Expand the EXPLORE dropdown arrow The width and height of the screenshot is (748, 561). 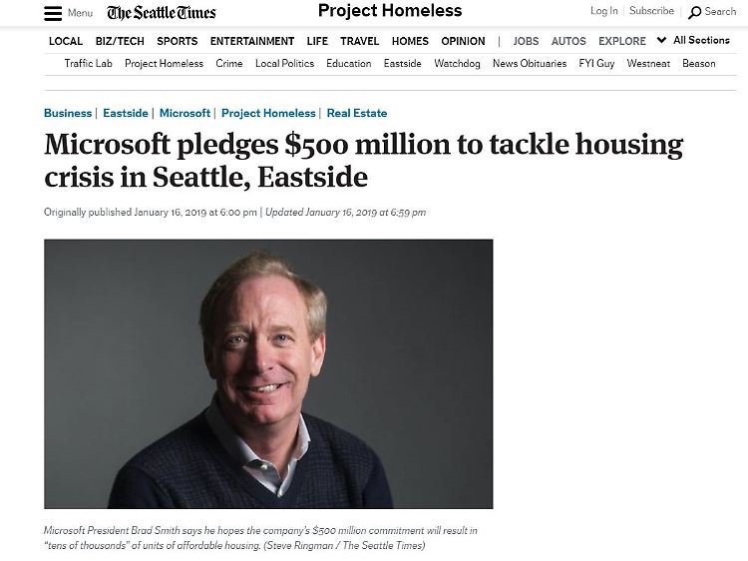pos(656,41)
